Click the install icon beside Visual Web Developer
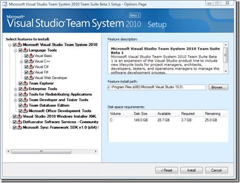Viewport: 240px width, 183px height. coord(31,77)
